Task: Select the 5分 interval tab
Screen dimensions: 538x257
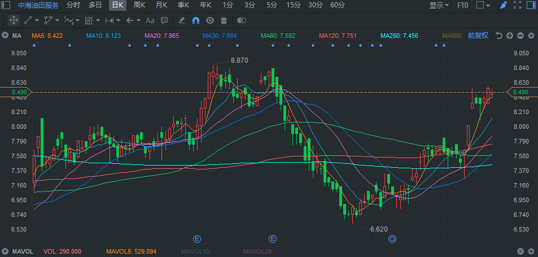Action: click(272, 5)
